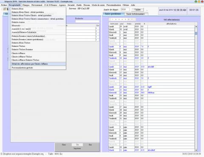This screenshot has height=157, width=204.
Task: Select the Vendredi 17 mai row
Action: click(152, 78)
